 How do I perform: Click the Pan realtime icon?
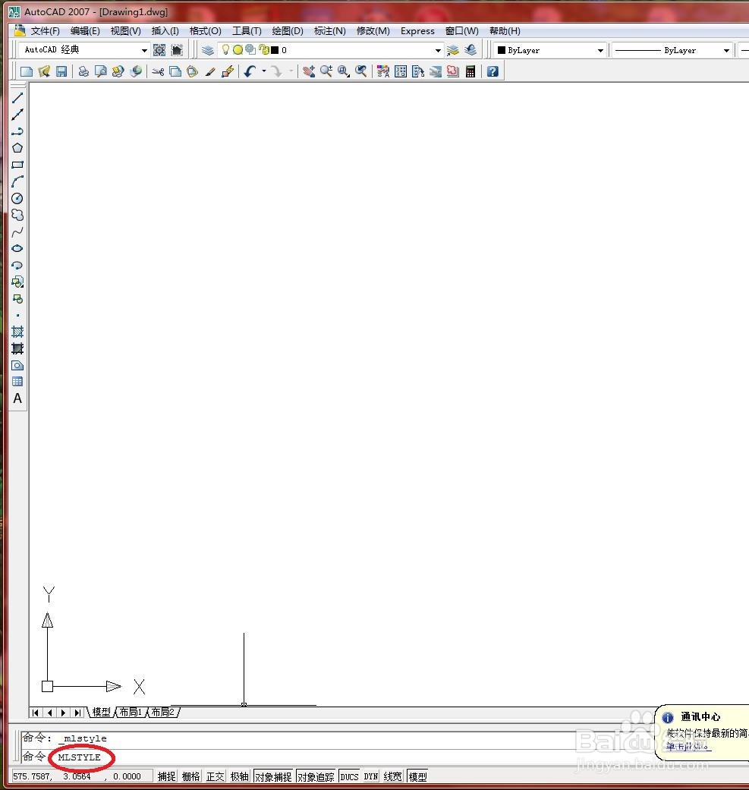tap(309, 71)
